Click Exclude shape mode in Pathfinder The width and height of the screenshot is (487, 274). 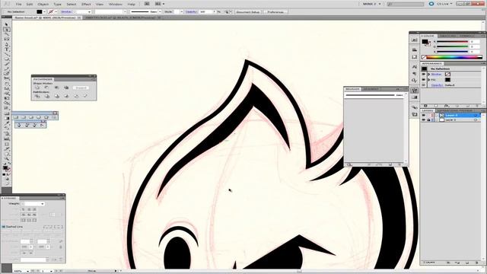point(66,88)
